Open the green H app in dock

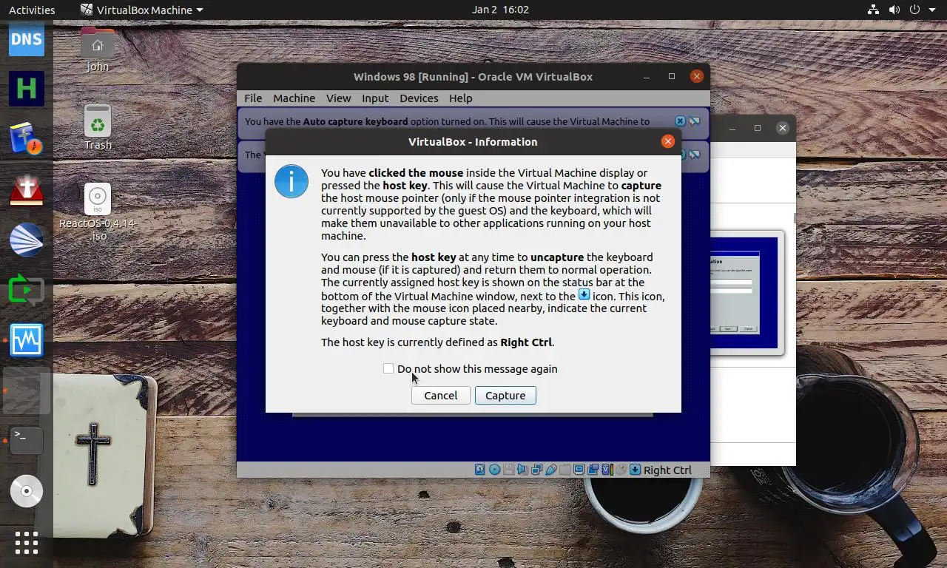27,89
